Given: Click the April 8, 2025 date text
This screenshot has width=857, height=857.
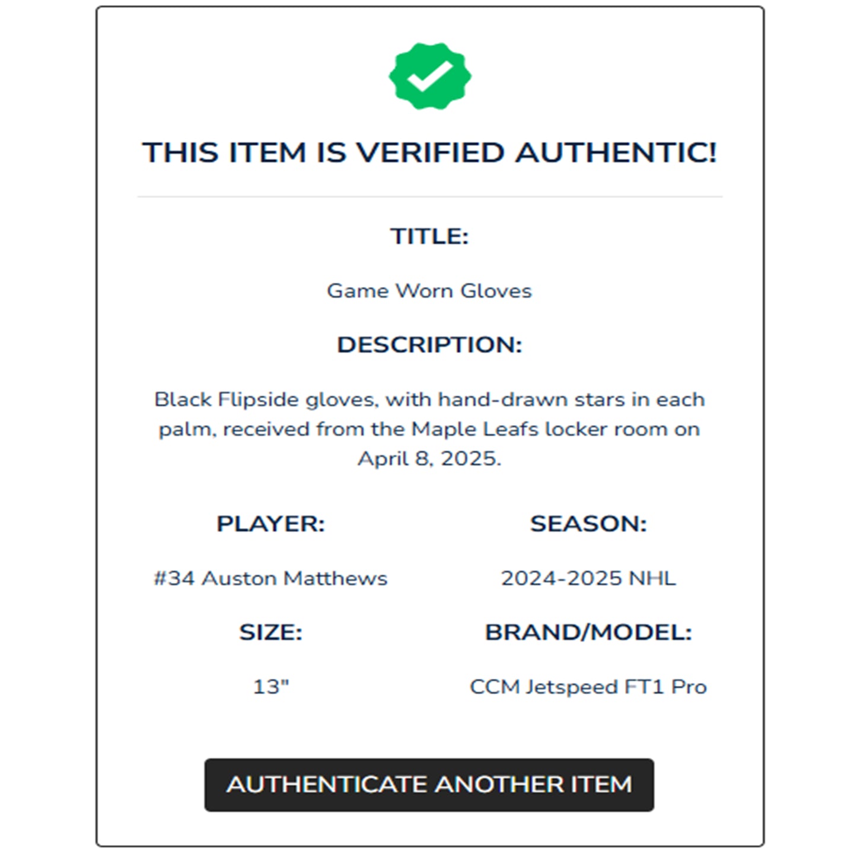Looking at the screenshot, I should click(x=429, y=458).
